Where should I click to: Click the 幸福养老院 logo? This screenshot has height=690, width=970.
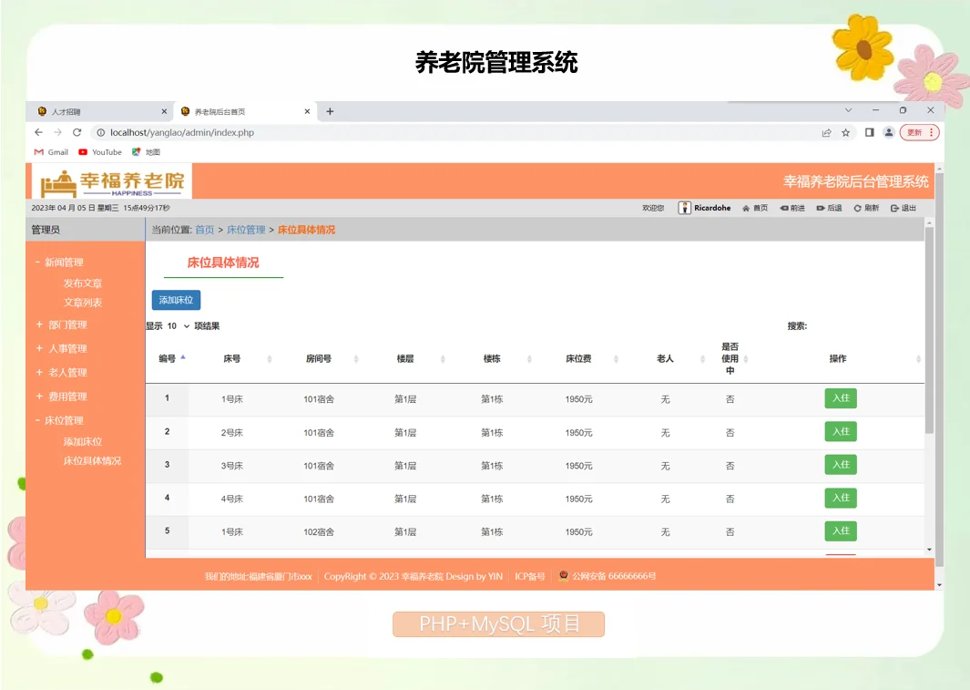tap(109, 180)
